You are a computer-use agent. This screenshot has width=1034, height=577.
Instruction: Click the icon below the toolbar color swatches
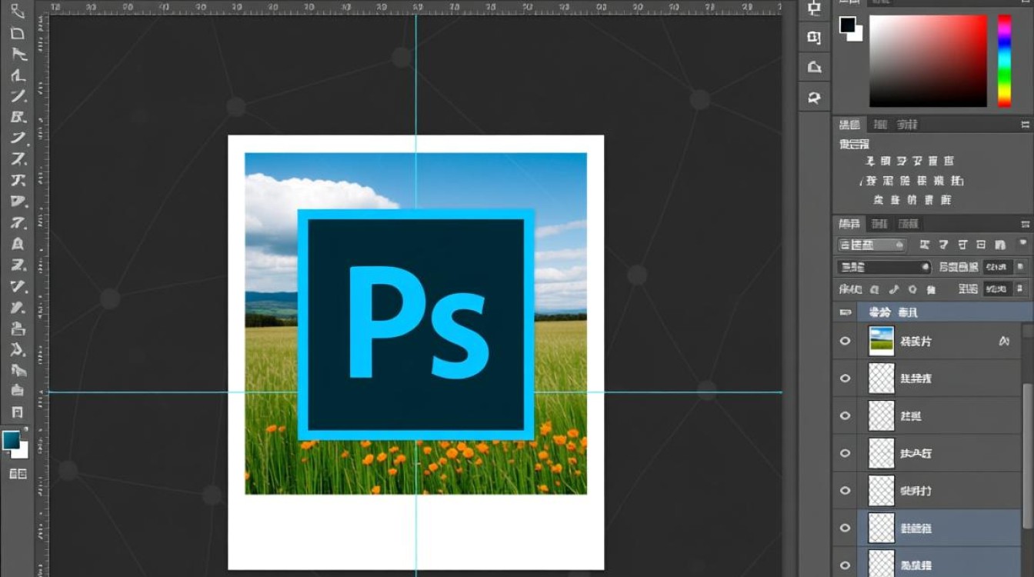18,474
